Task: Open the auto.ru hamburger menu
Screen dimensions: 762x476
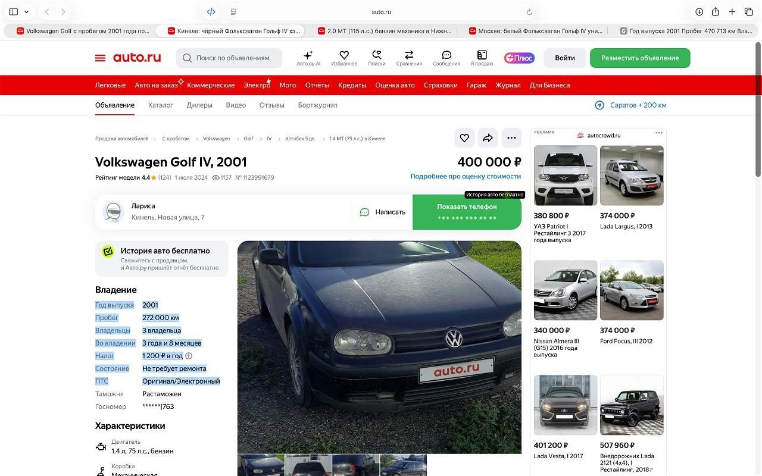Action: [100, 58]
